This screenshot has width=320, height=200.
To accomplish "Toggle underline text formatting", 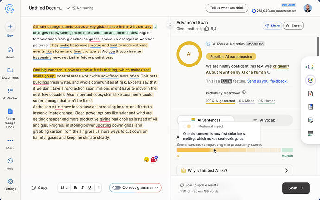I will [90, 187].
